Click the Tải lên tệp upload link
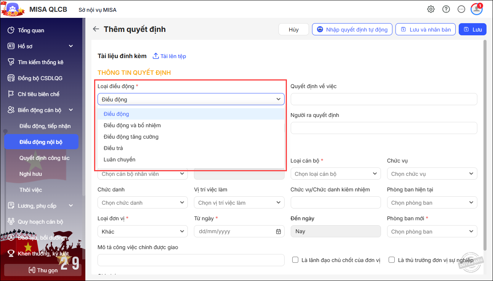The image size is (493, 281). [169, 56]
